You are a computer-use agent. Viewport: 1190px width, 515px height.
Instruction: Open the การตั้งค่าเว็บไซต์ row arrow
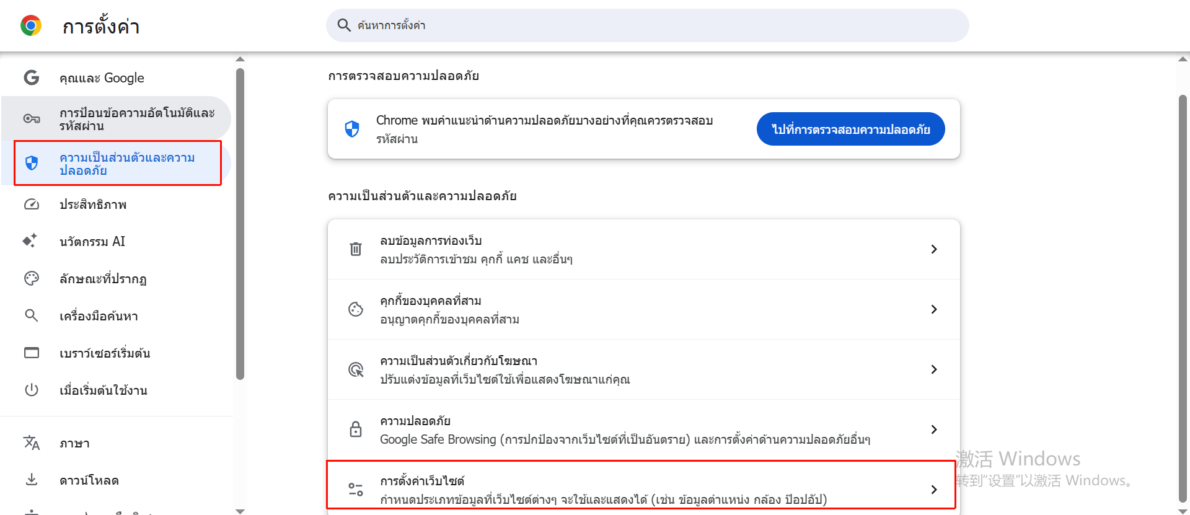(934, 490)
